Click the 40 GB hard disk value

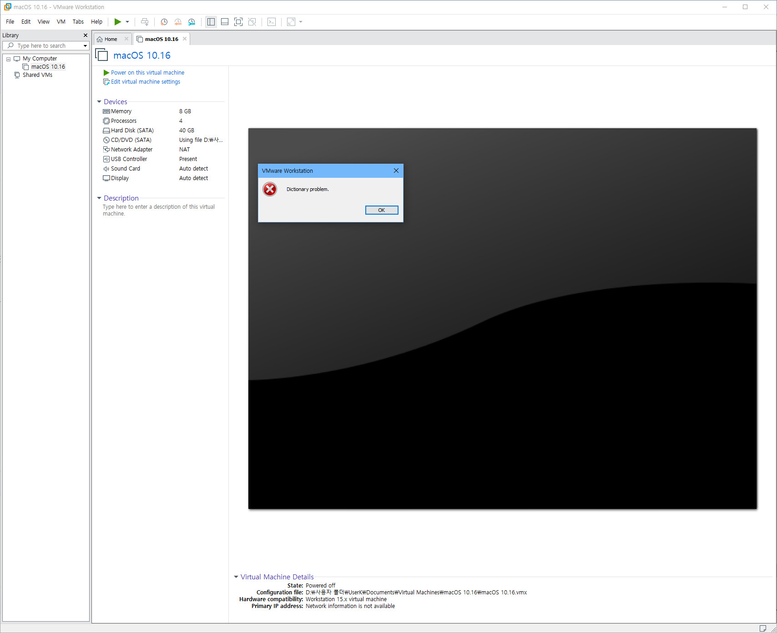(x=187, y=131)
